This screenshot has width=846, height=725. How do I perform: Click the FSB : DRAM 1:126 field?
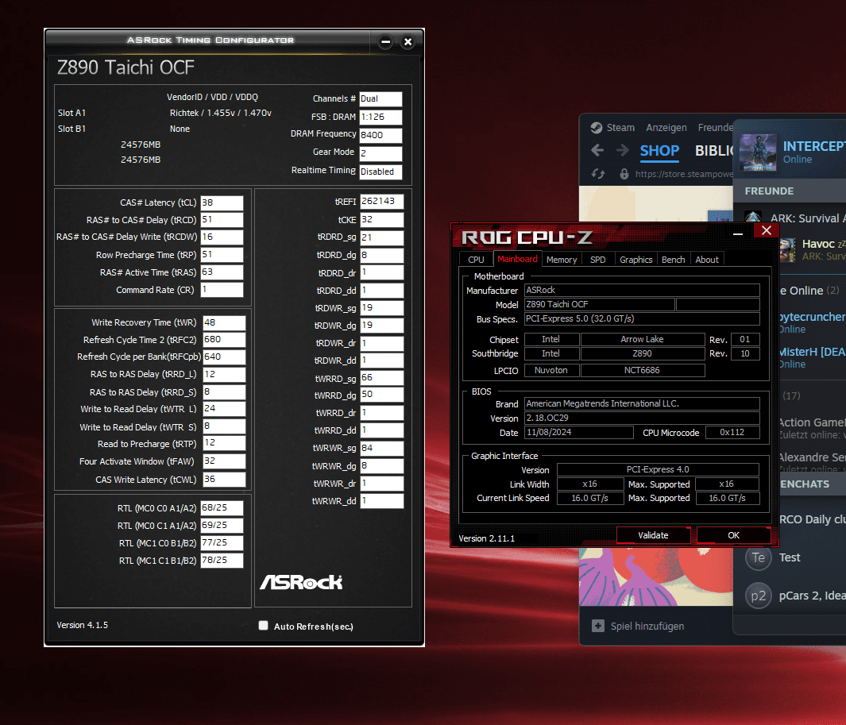pos(381,117)
